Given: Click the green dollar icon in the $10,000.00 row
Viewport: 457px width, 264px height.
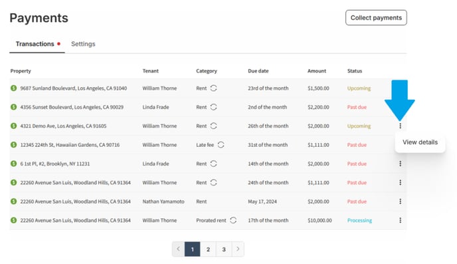Looking at the screenshot, I should [13, 220].
